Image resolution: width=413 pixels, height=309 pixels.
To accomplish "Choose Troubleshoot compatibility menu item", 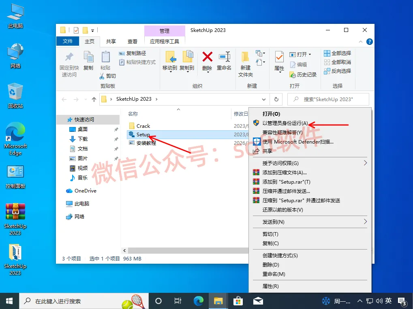I will 282,132.
